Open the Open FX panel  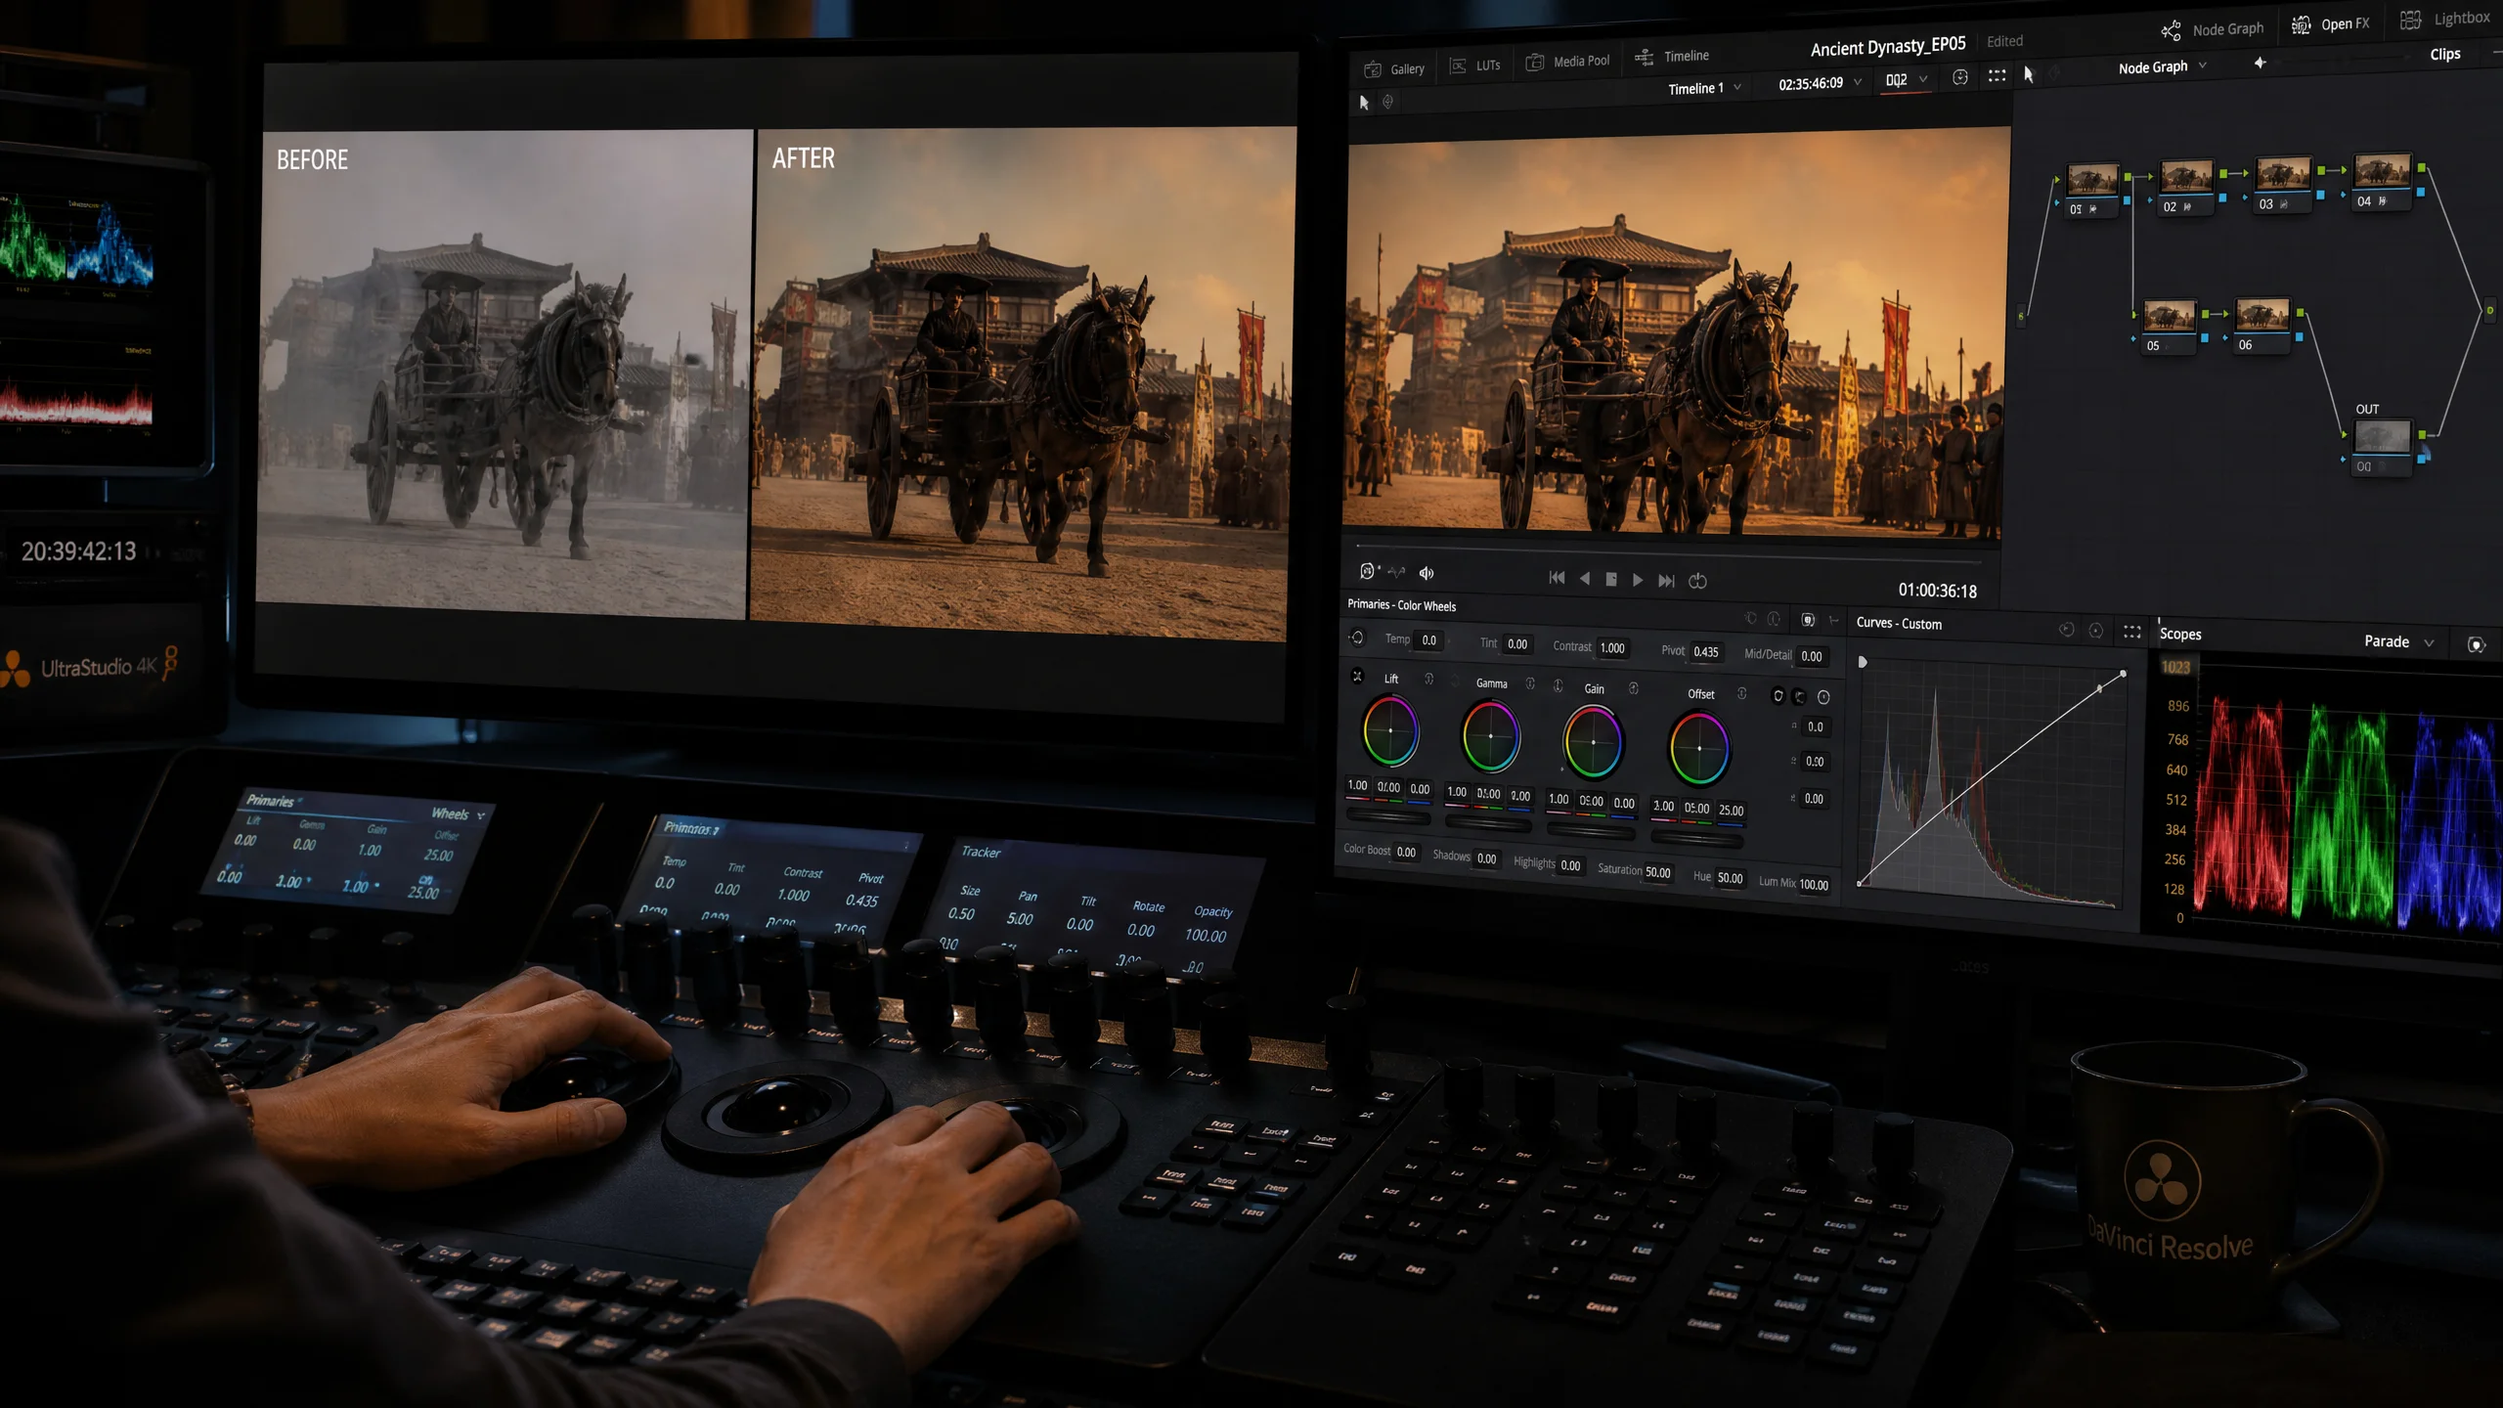pyautogui.click(x=2330, y=24)
